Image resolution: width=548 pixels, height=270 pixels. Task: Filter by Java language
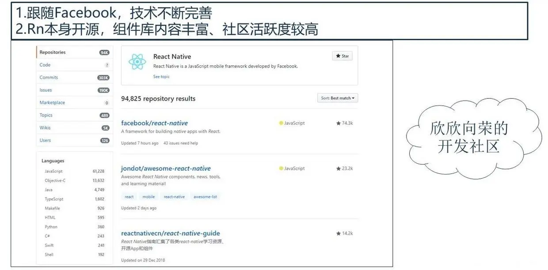pos(74,190)
